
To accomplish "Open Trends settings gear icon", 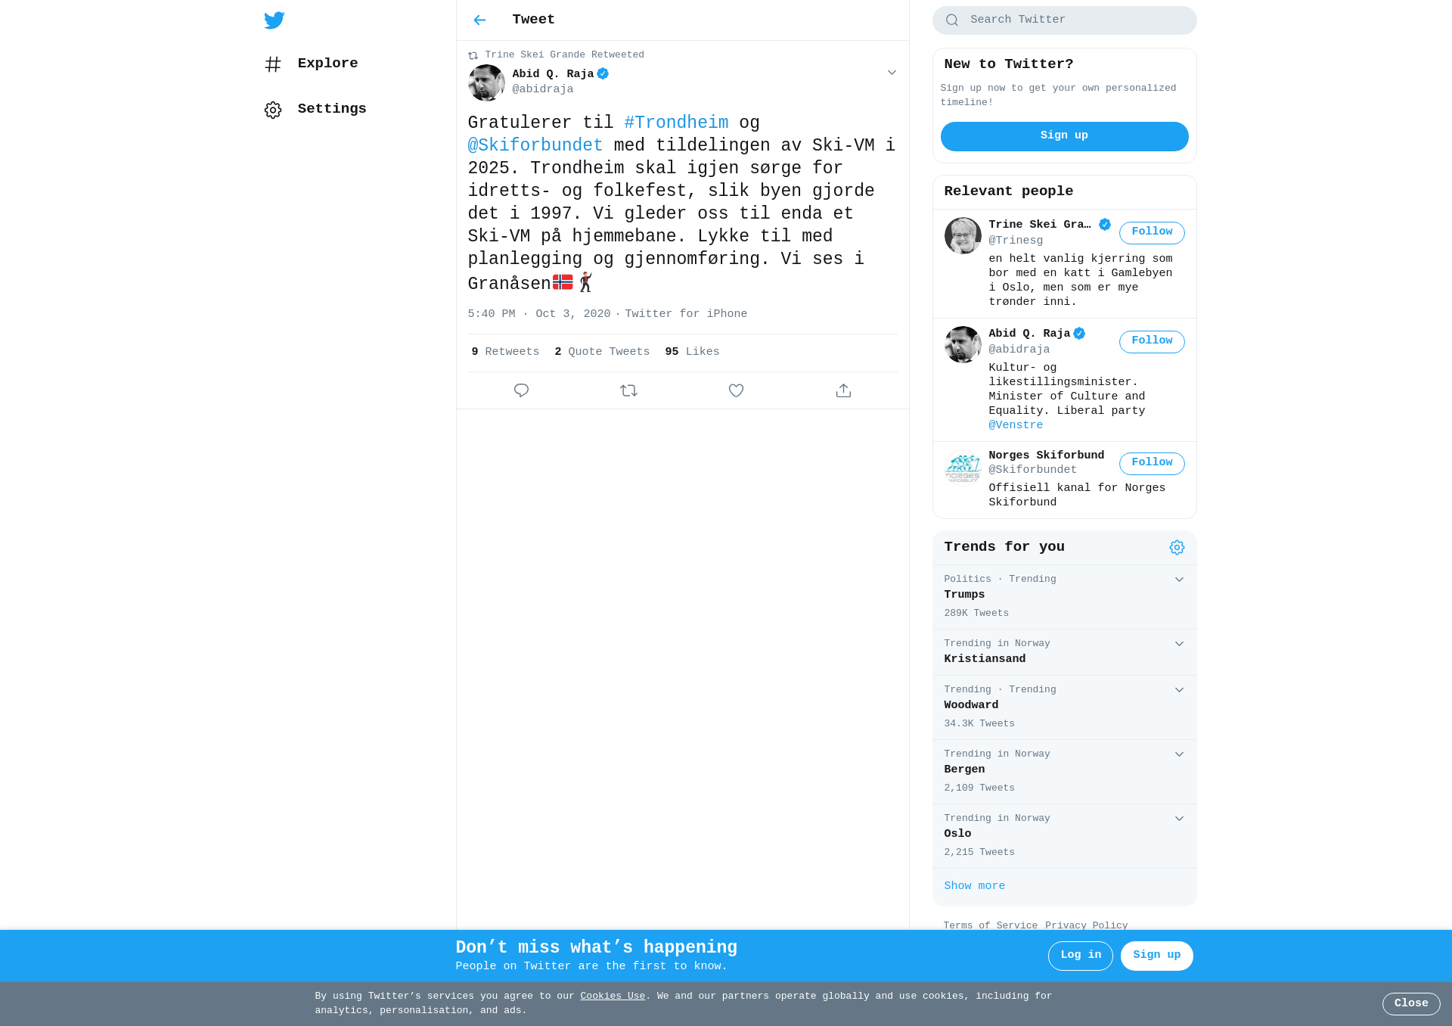I will pyautogui.click(x=1177, y=547).
